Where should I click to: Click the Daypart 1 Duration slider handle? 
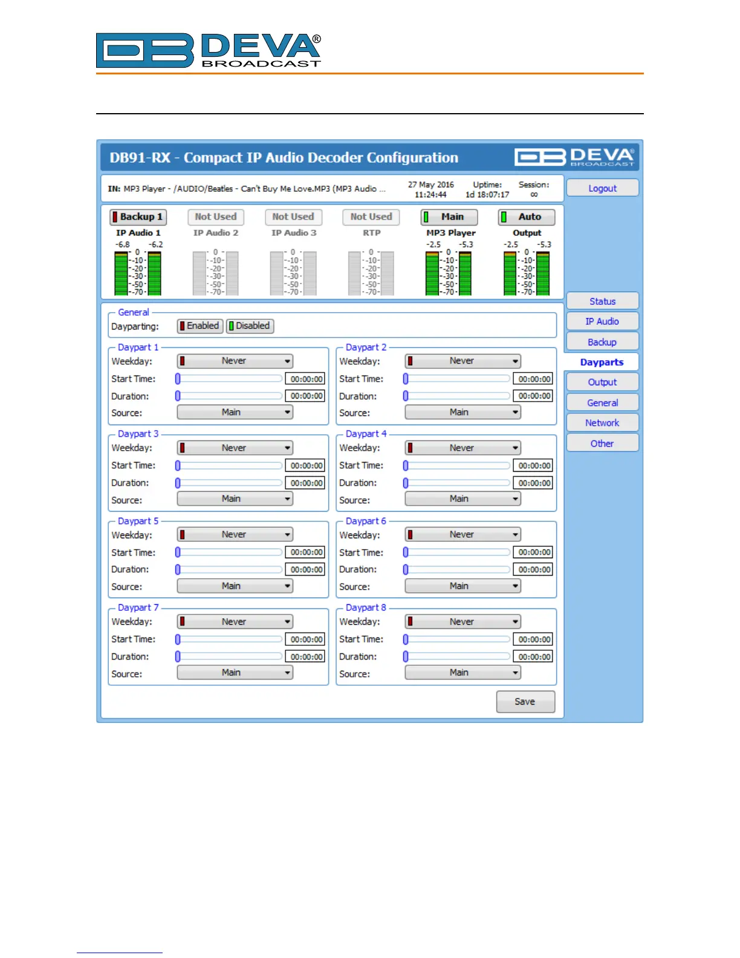178,396
